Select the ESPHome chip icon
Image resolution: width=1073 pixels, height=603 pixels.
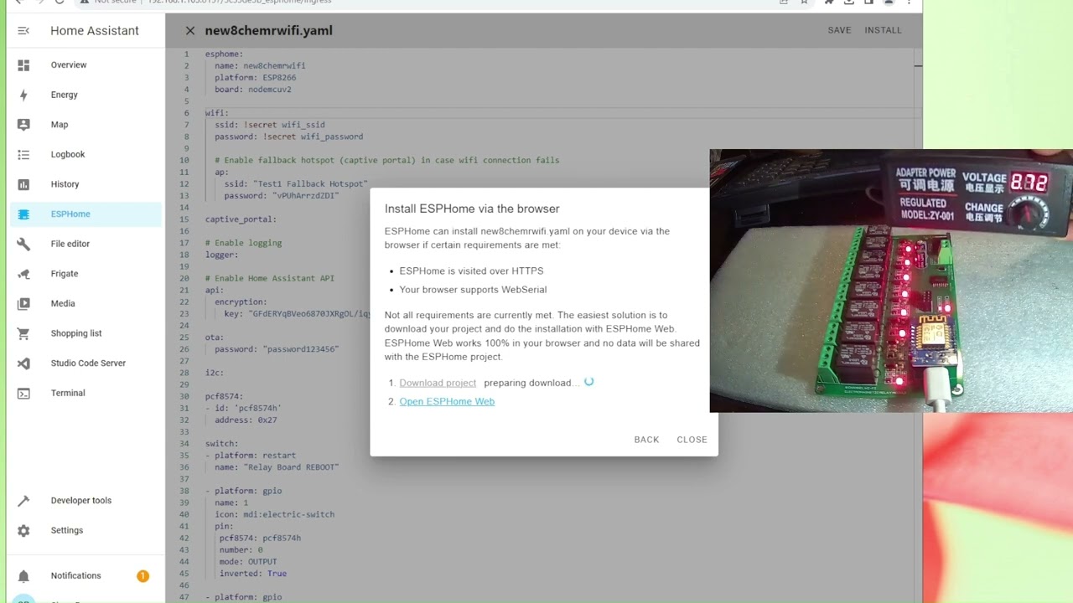(23, 214)
